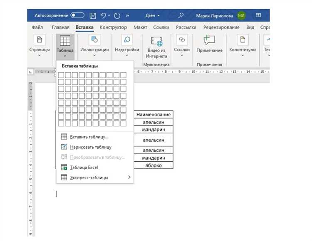
Task: Click the Вставить таблицу grid icon
Action: point(64,137)
